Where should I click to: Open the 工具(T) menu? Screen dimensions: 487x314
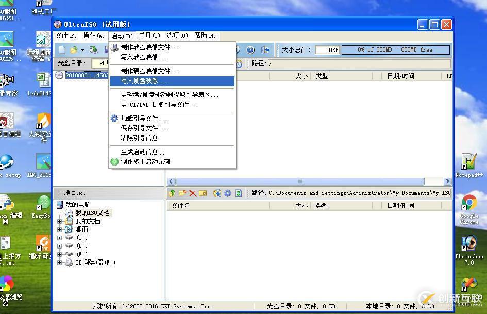pyautogui.click(x=149, y=36)
